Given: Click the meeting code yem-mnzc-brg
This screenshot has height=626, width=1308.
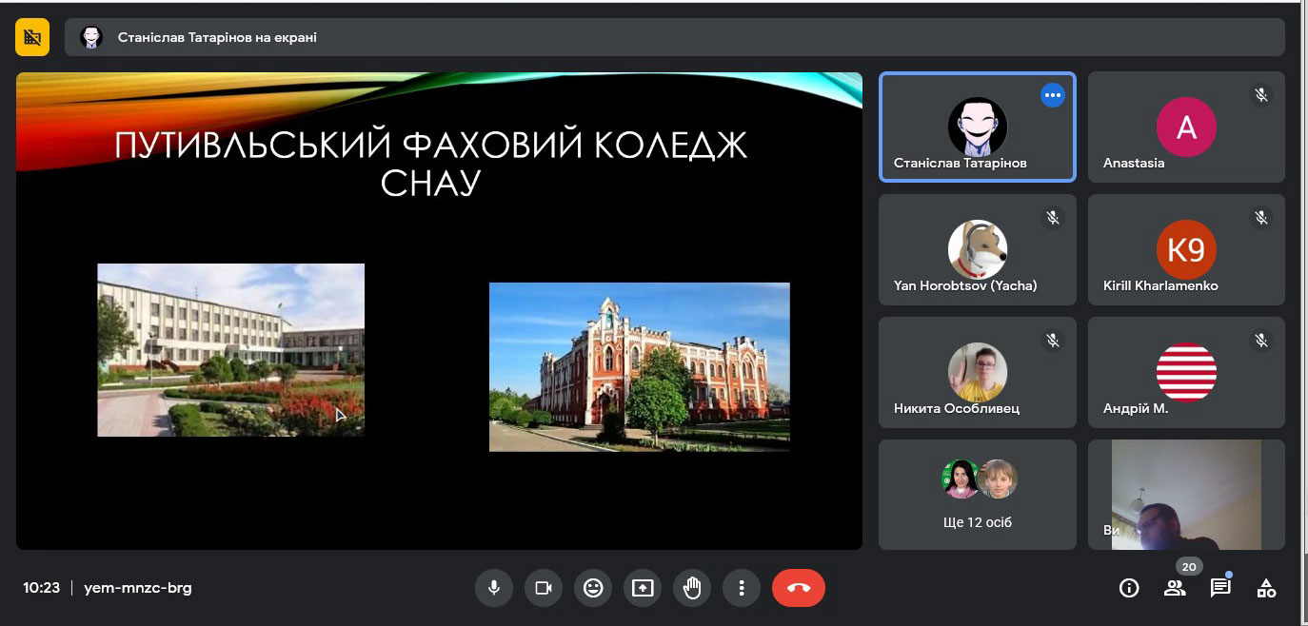Looking at the screenshot, I should [x=138, y=588].
